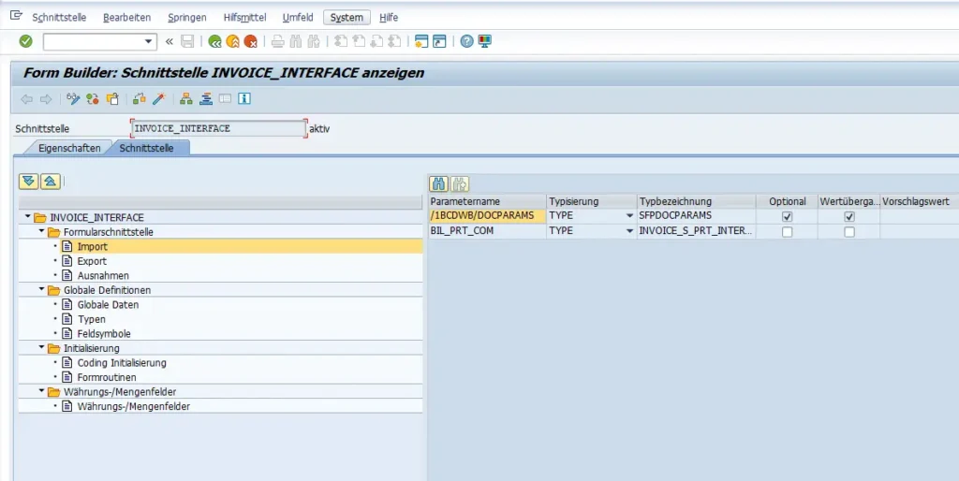The height and width of the screenshot is (481, 959).
Task: Click the Find Next binoculars icon in top toolbar
Action: (314, 41)
